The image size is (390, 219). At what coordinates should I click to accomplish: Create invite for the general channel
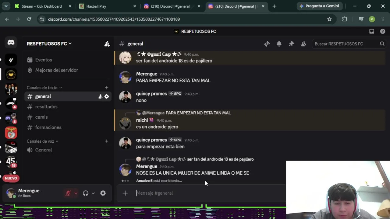[x=101, y=96]
